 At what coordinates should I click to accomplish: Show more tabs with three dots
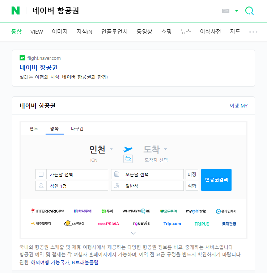coord(253,32)
